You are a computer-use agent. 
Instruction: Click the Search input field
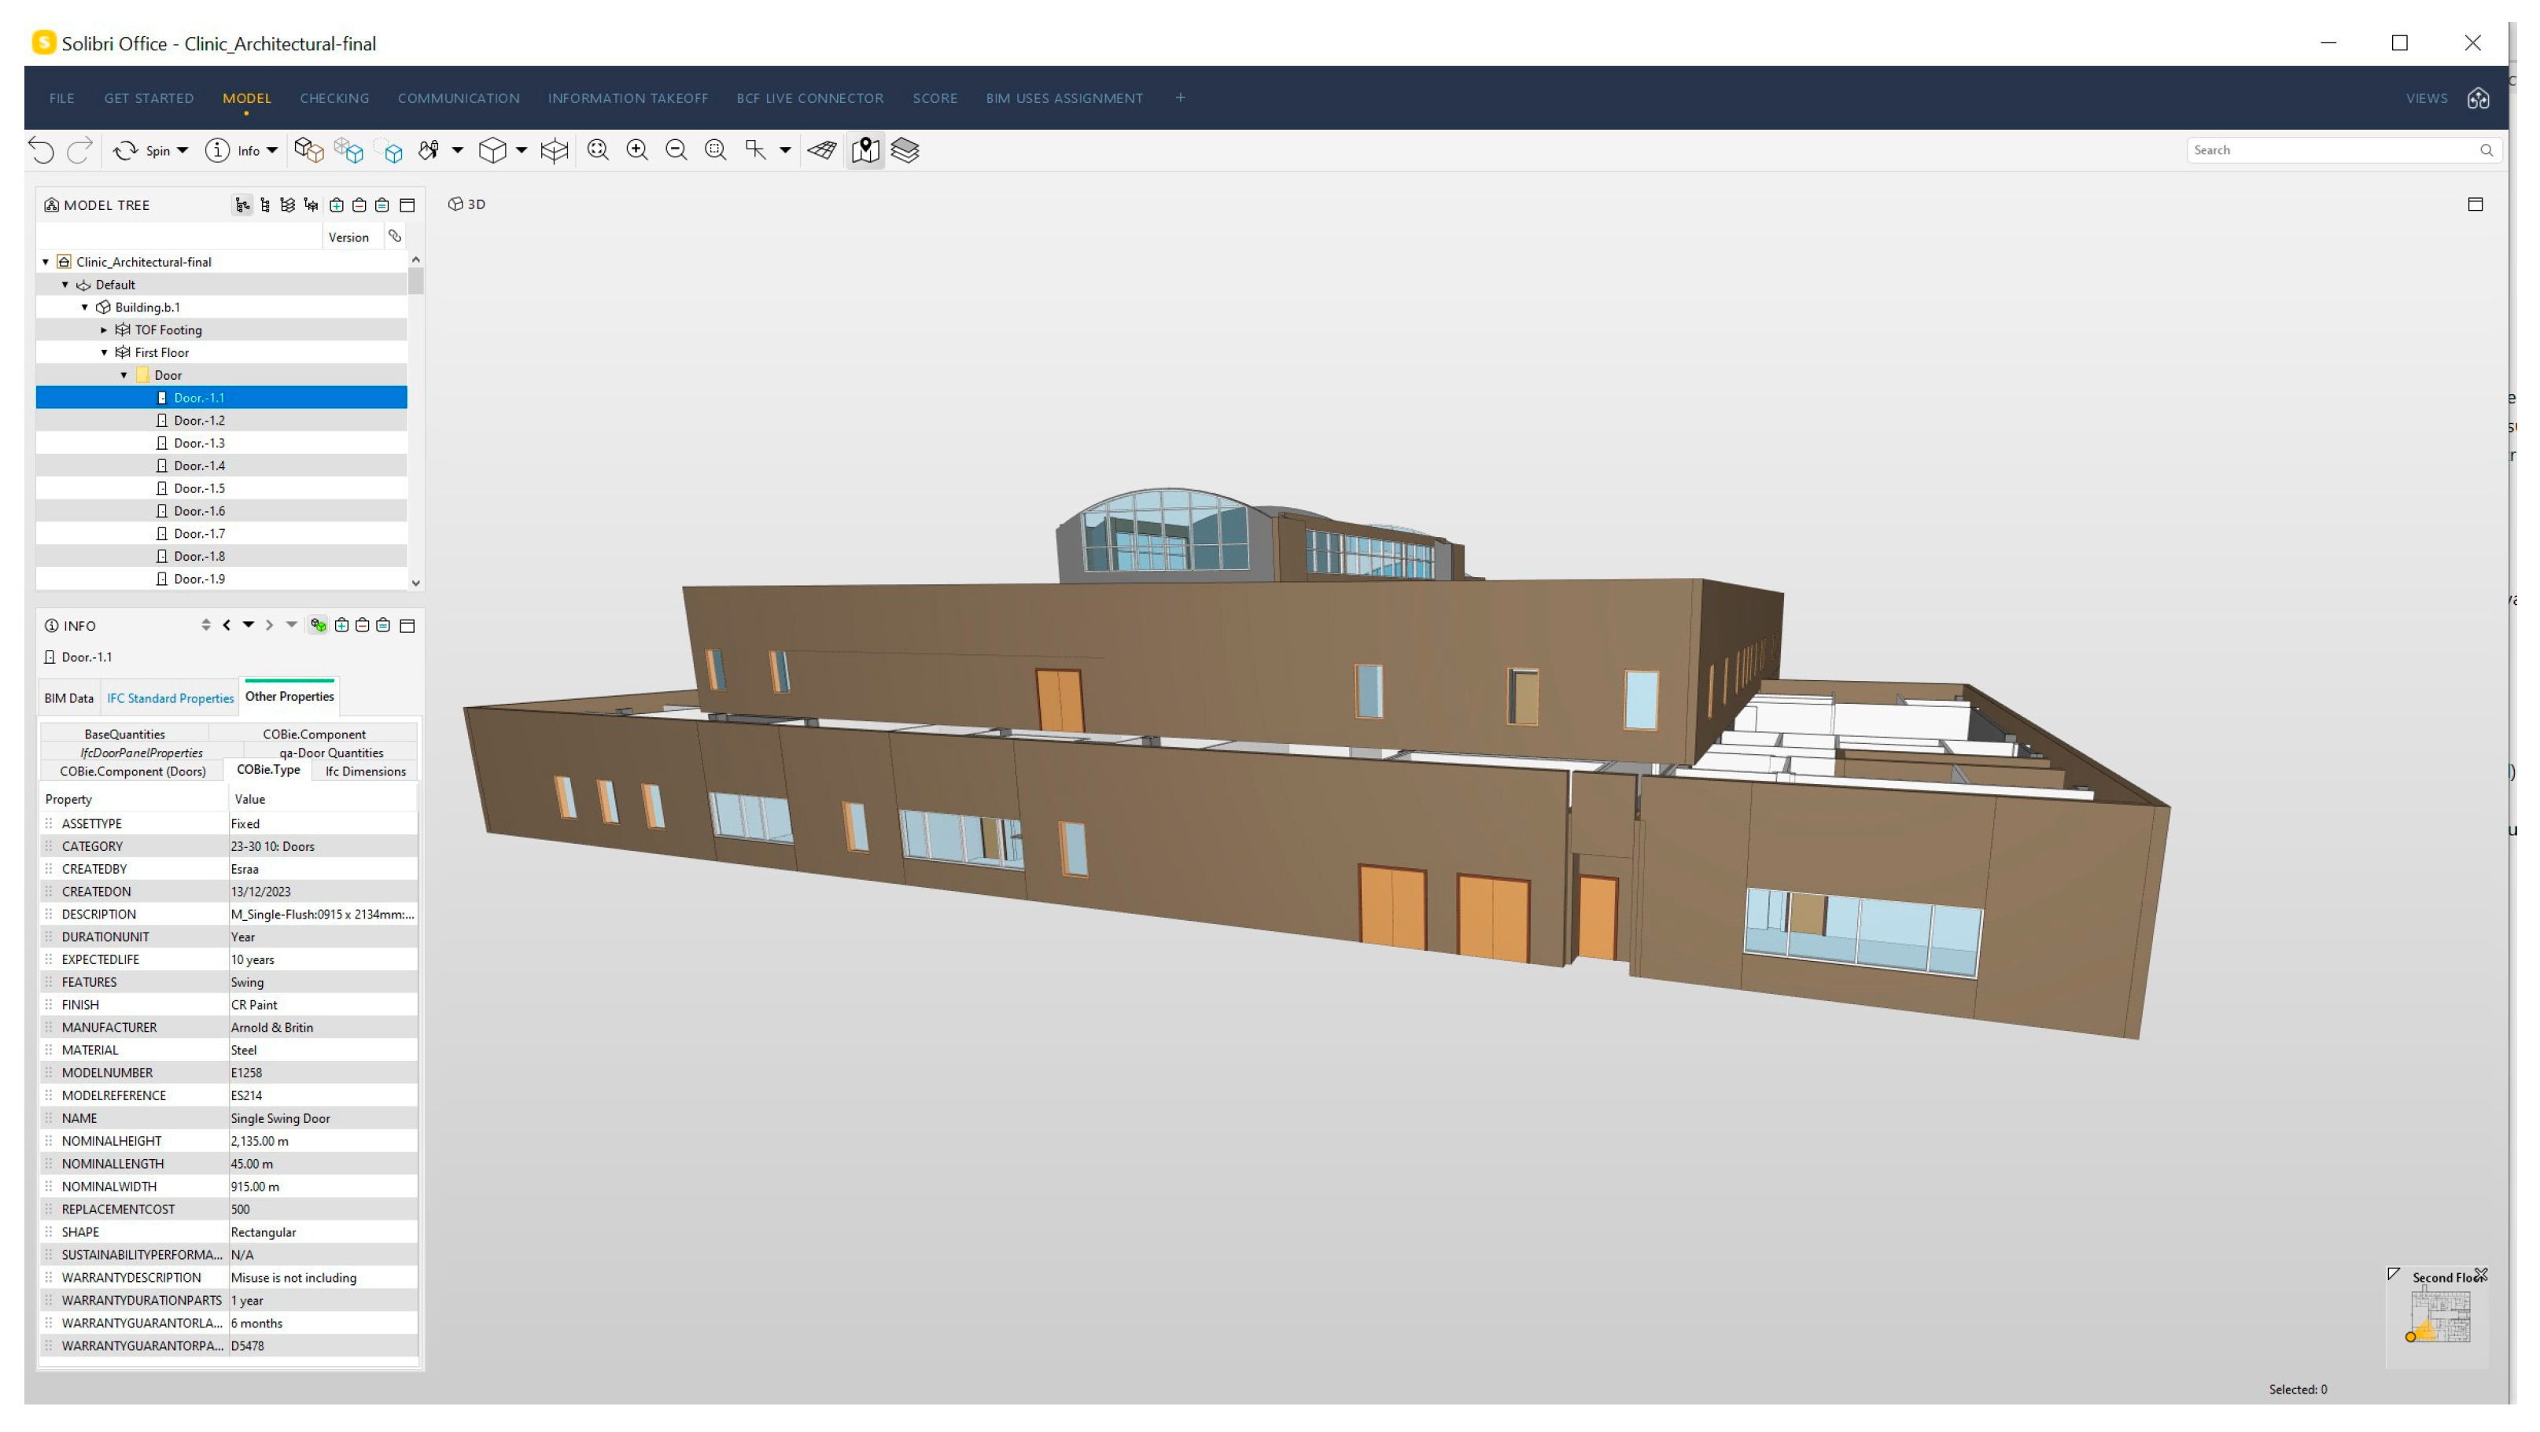pyautogui.click(x=2343, y=151)
